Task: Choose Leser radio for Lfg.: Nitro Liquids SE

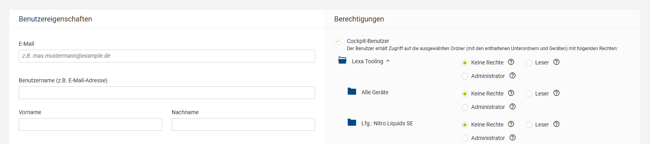Action: [529, 125]
